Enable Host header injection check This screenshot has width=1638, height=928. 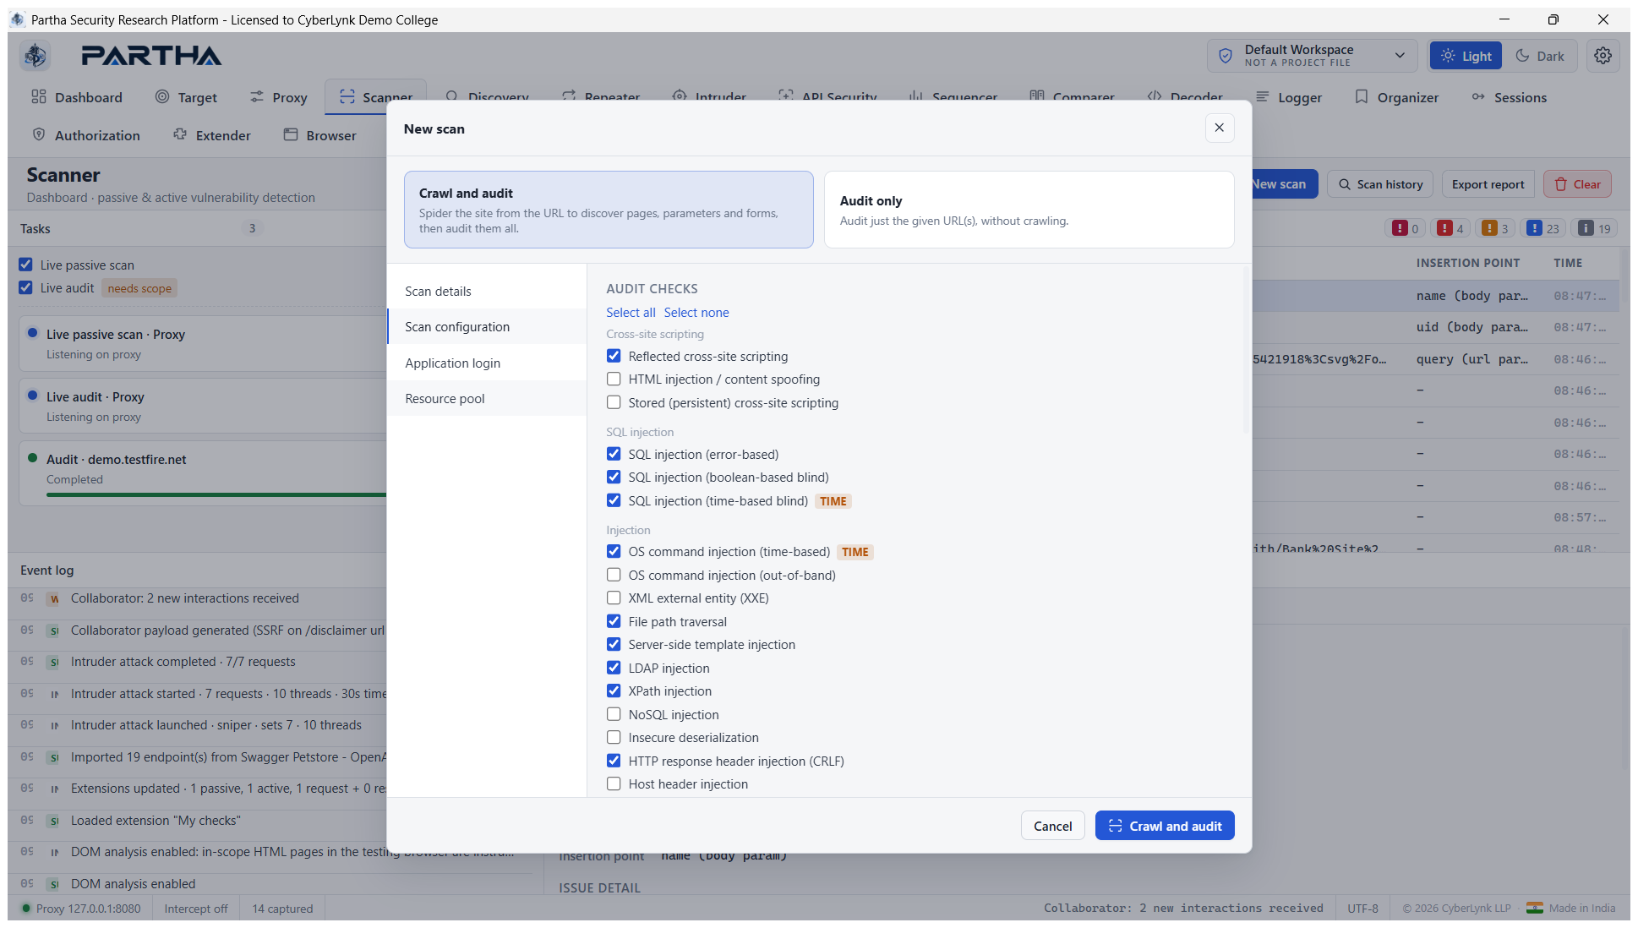point(614,783)
